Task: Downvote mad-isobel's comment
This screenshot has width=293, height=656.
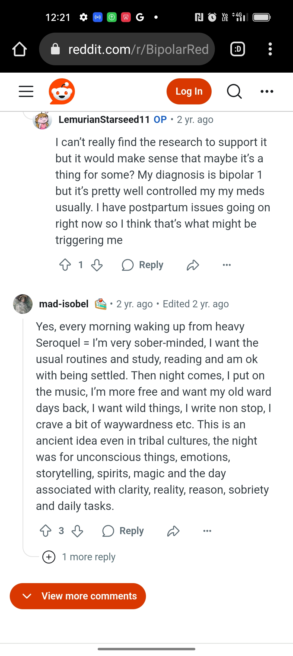Action: (x=77, y=531)
